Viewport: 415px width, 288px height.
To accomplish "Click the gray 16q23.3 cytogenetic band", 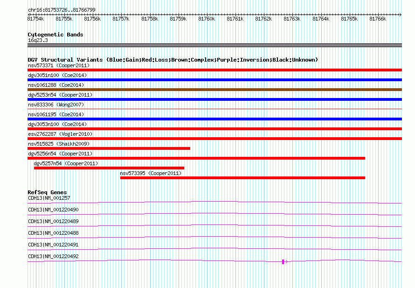I will tap(214, 45).
